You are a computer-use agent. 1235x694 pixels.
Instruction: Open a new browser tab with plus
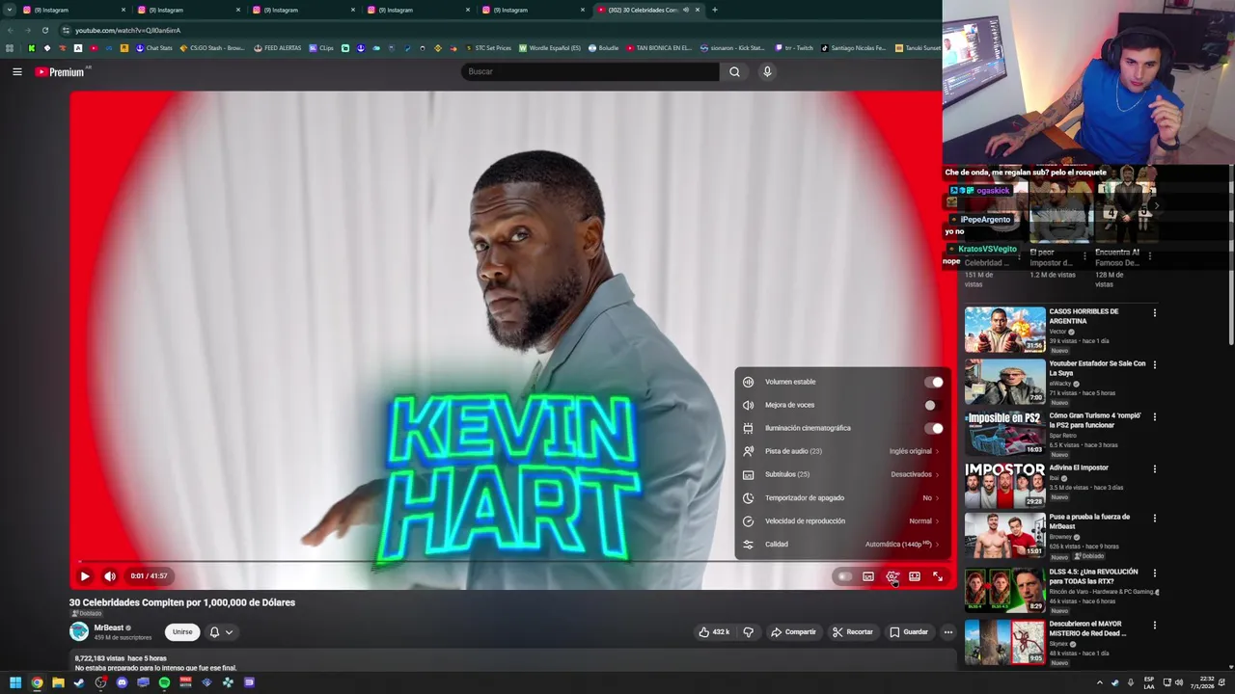click(x=714, y=10)
